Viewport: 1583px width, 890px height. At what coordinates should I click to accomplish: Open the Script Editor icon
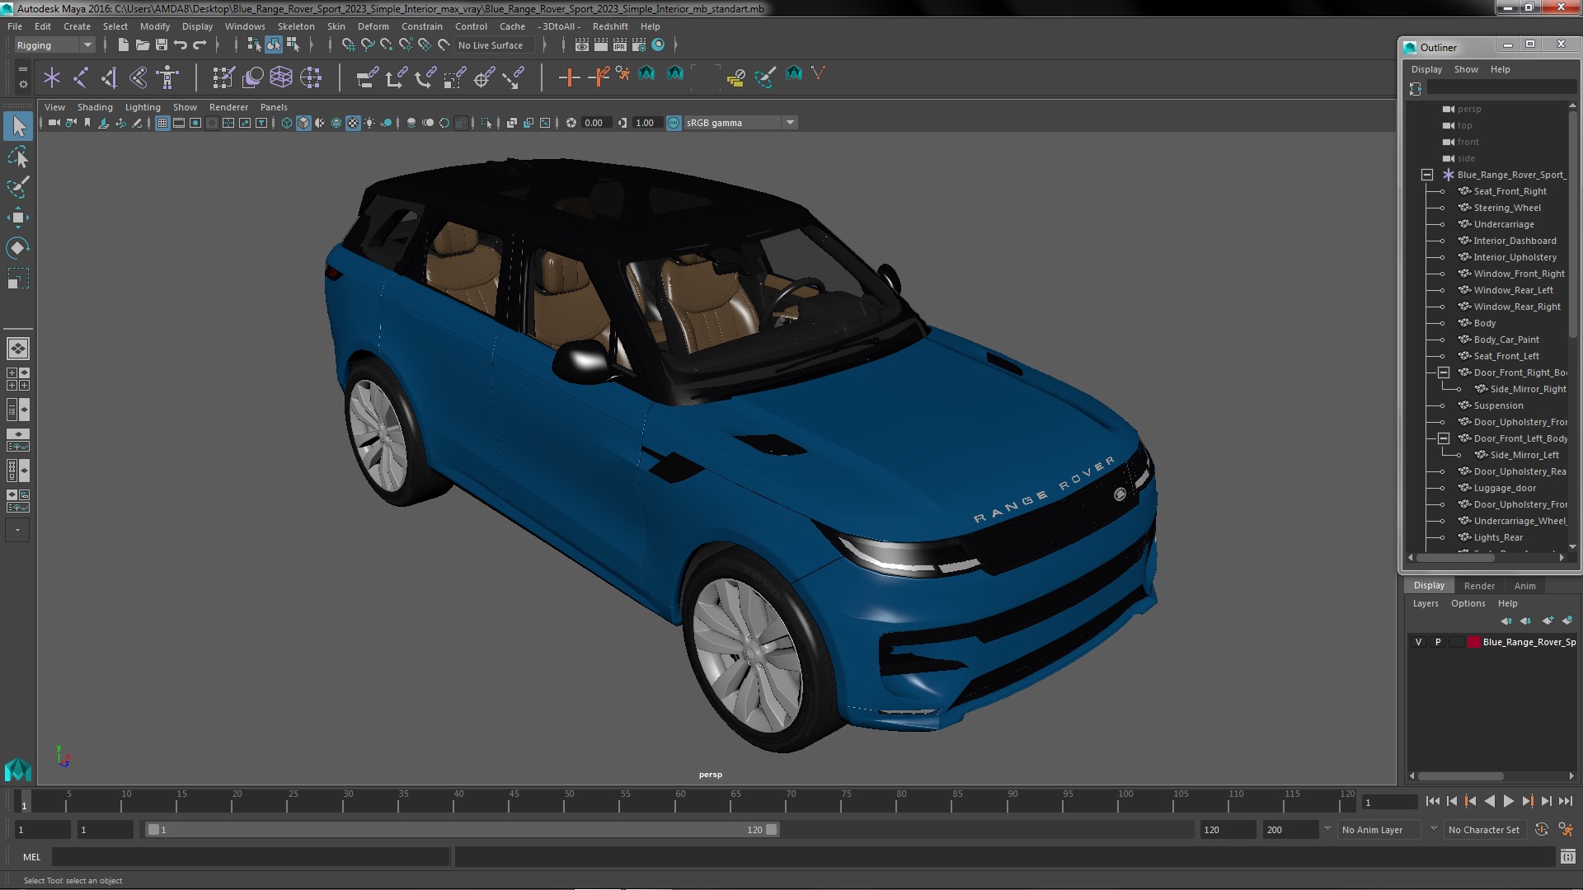coord(1568,857)
